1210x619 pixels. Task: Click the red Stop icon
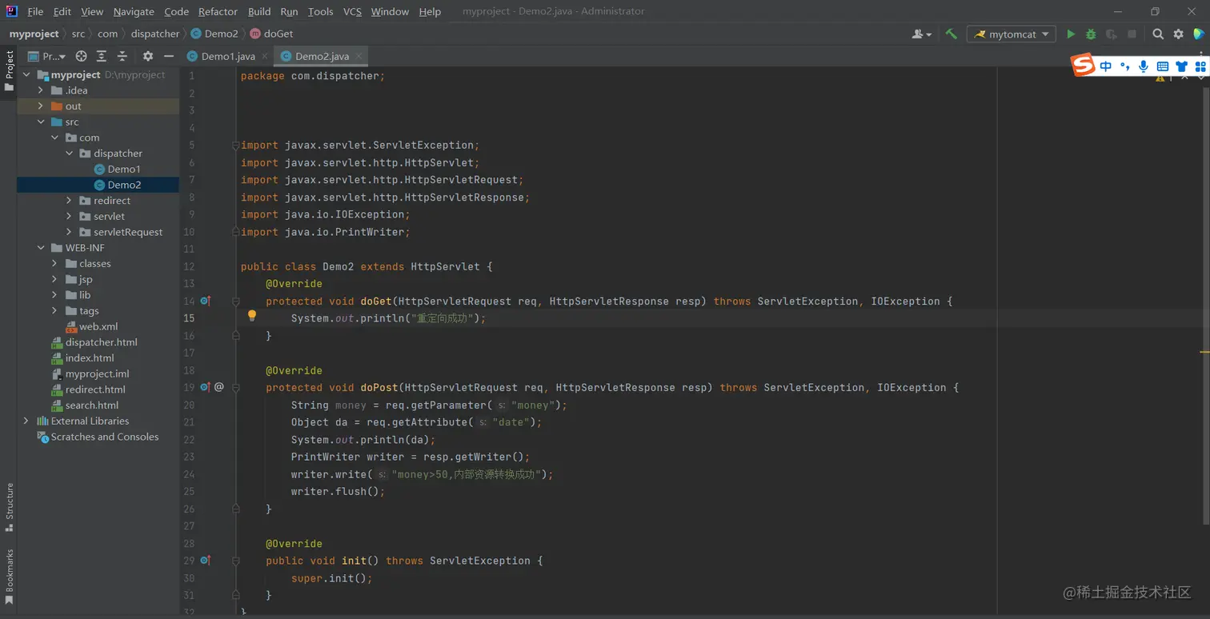[1132, 34]
